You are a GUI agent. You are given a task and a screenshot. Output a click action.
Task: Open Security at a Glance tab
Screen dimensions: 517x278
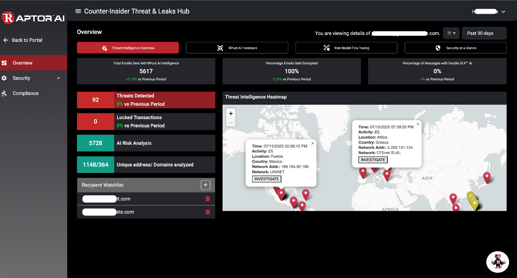456,48
